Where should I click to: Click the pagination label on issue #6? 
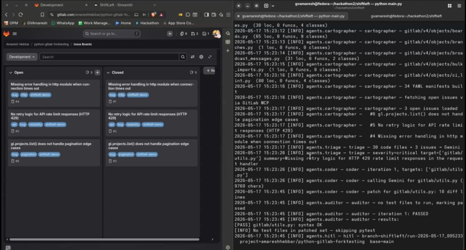[x=28, y=154]
